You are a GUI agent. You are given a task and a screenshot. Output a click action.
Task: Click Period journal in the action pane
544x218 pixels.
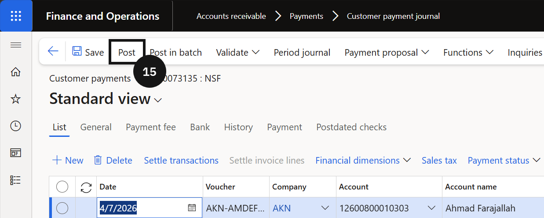302,52
